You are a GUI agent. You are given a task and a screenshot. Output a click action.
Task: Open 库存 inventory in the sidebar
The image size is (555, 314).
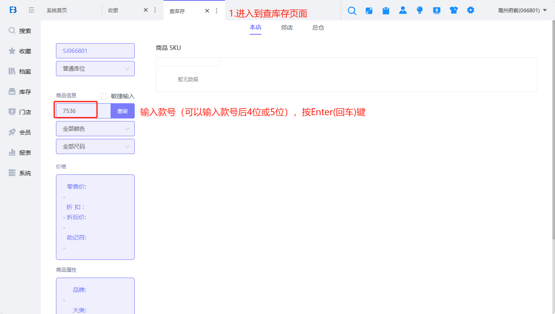click(20, 92)
